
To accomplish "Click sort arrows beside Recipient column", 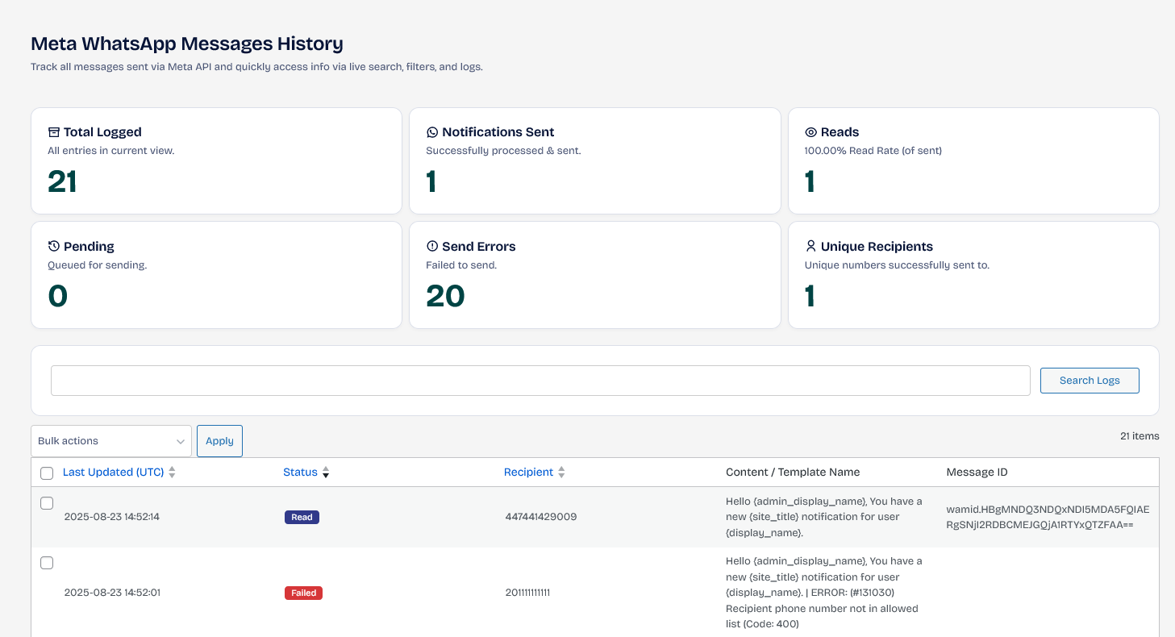I will [561, 473].
